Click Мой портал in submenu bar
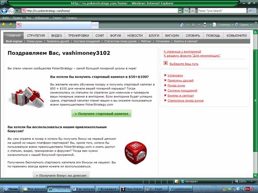 pyautogui.click(x=14, y=41)
